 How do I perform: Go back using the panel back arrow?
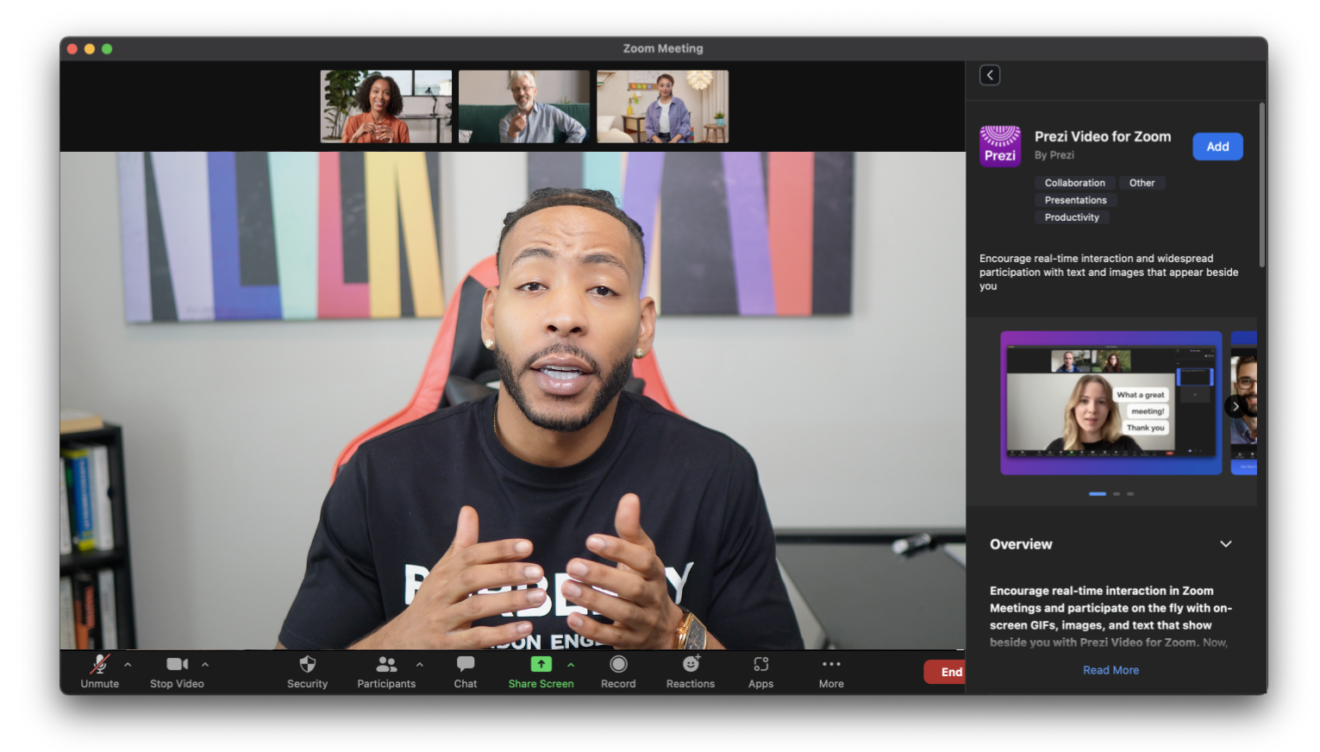[990, 75]
